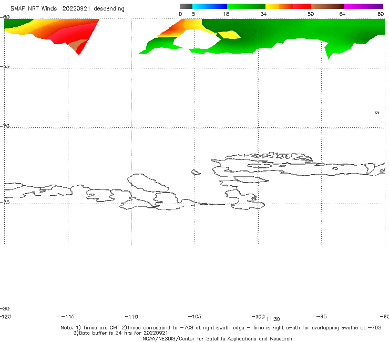Screen dimensions: 389x342
Task: Click the '18' label under the color bar
Action: coord(226,14)
